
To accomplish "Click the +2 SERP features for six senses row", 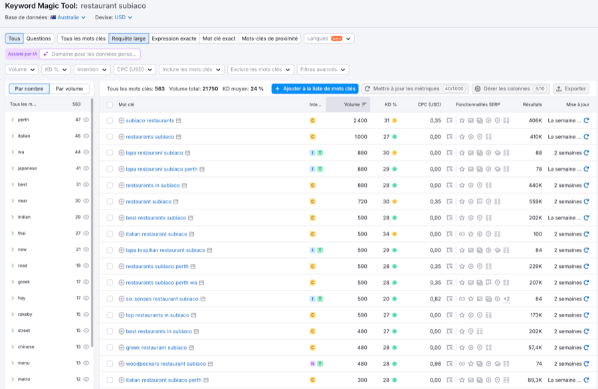I will pyautogui.click(x=506, y=299).
